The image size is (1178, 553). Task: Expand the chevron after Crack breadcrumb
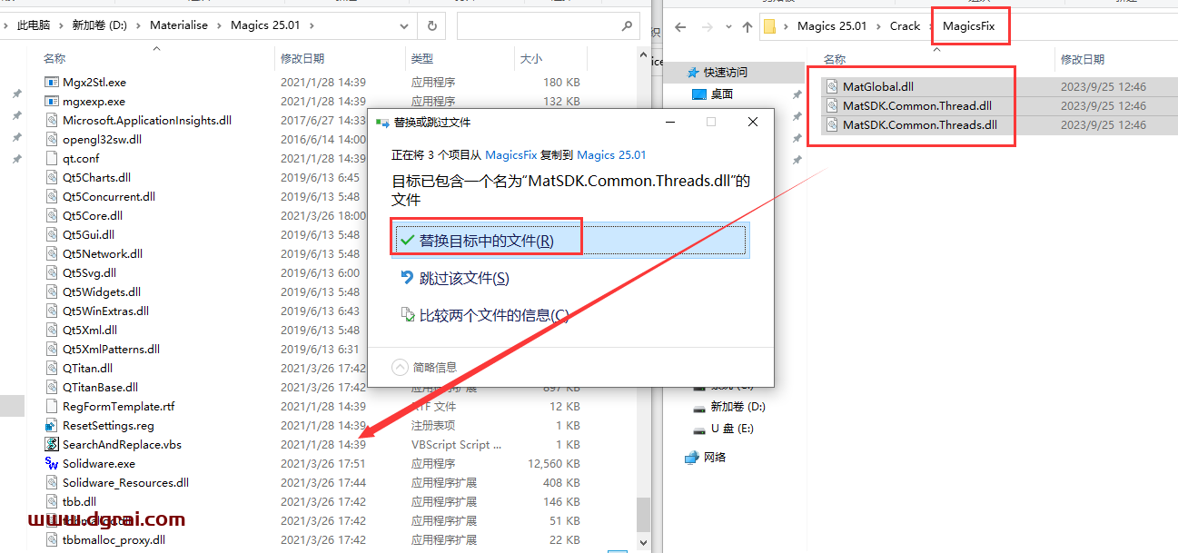tap(933, 26)
